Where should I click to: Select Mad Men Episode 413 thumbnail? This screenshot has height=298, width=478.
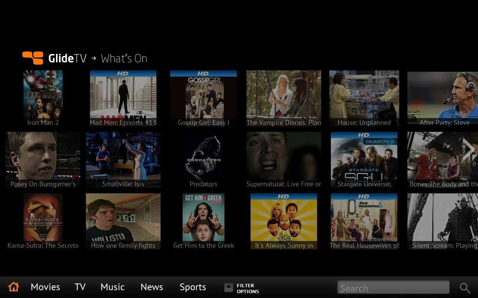tap(123, 98)
